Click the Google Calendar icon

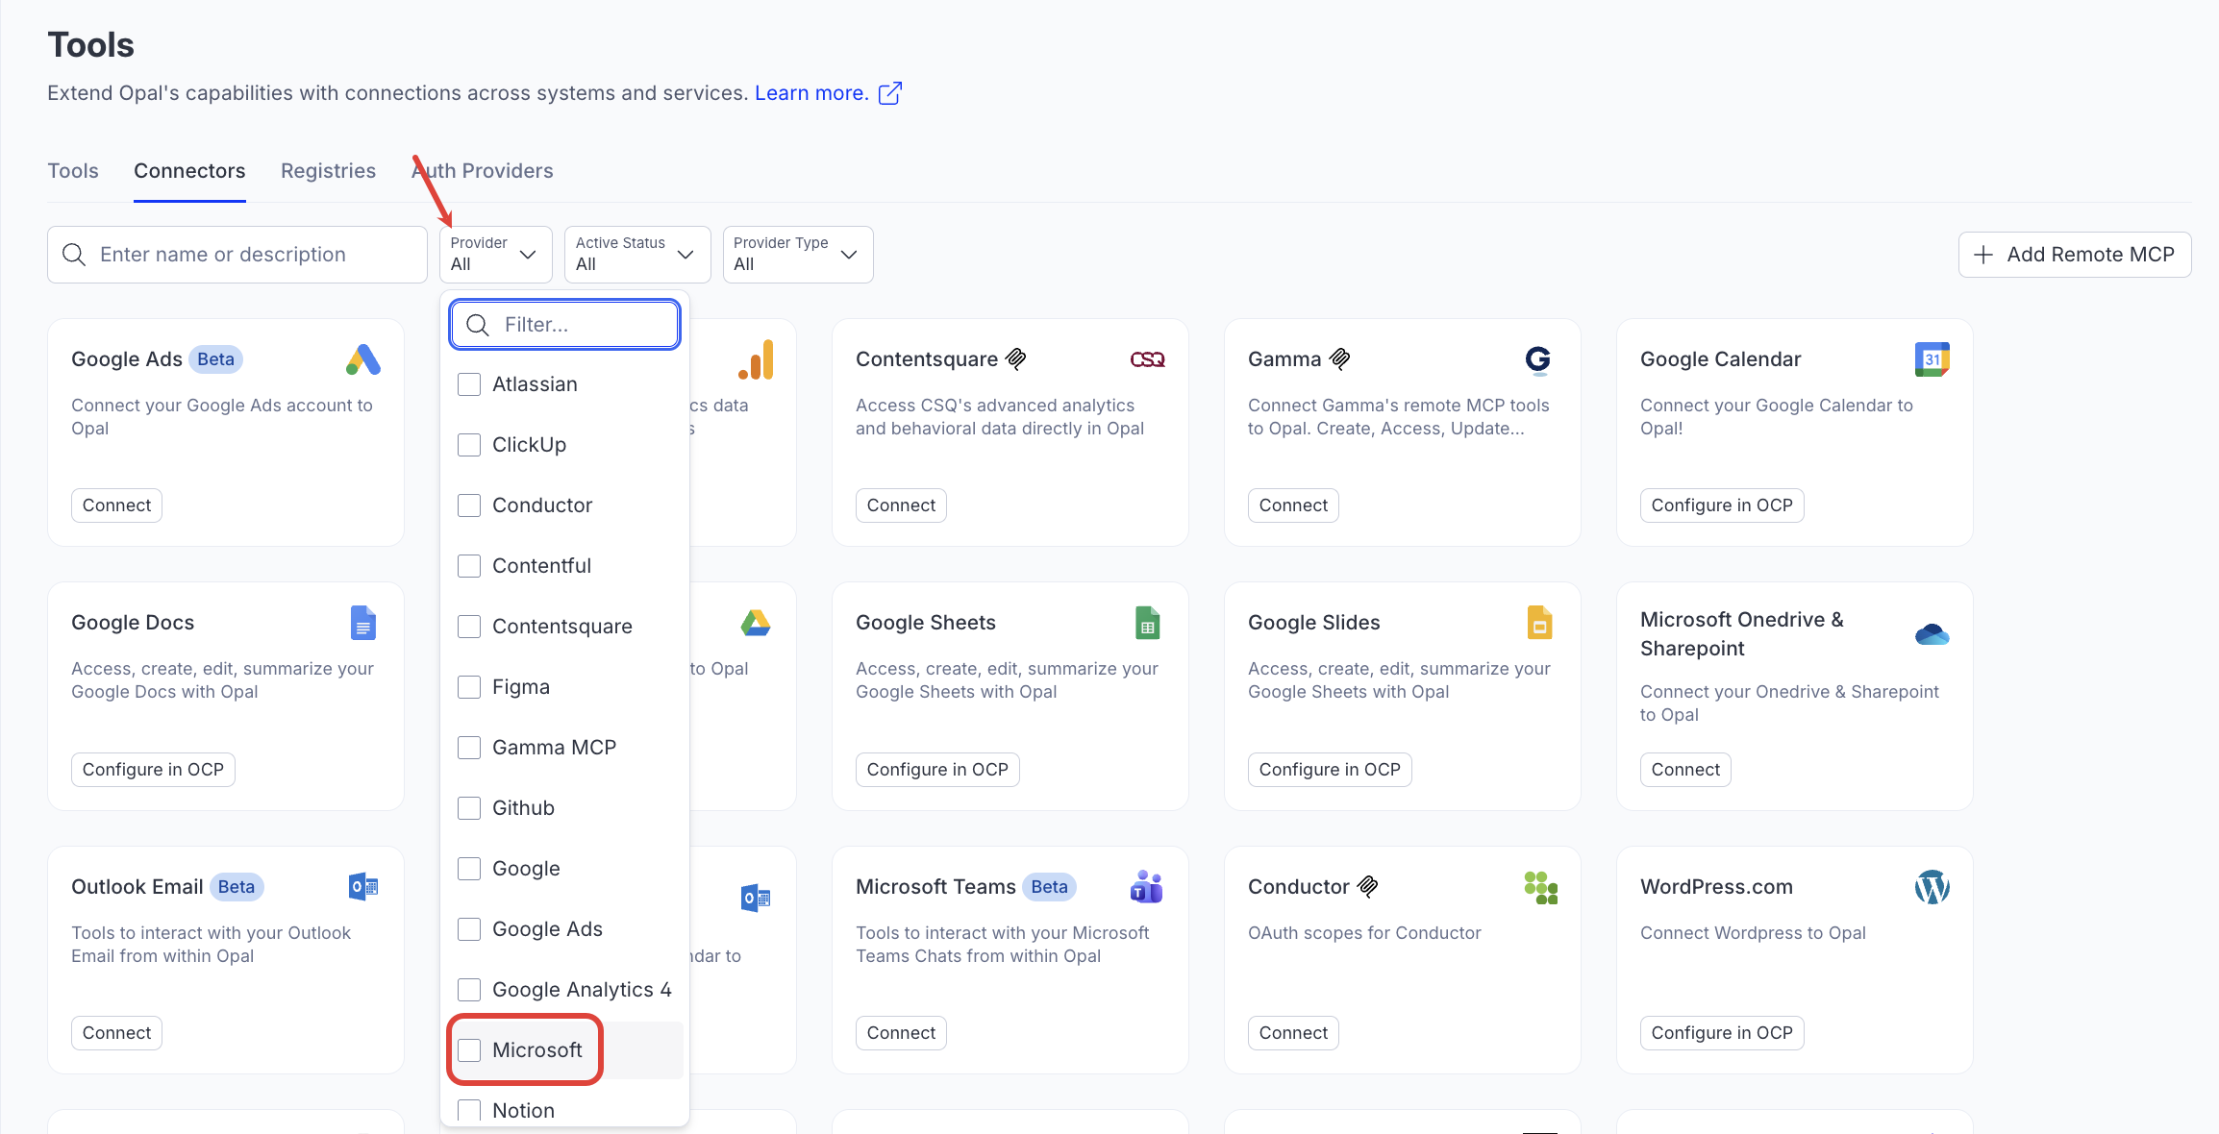(x=1932, y=359)
